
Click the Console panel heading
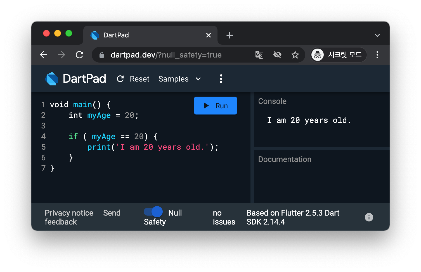272,101
